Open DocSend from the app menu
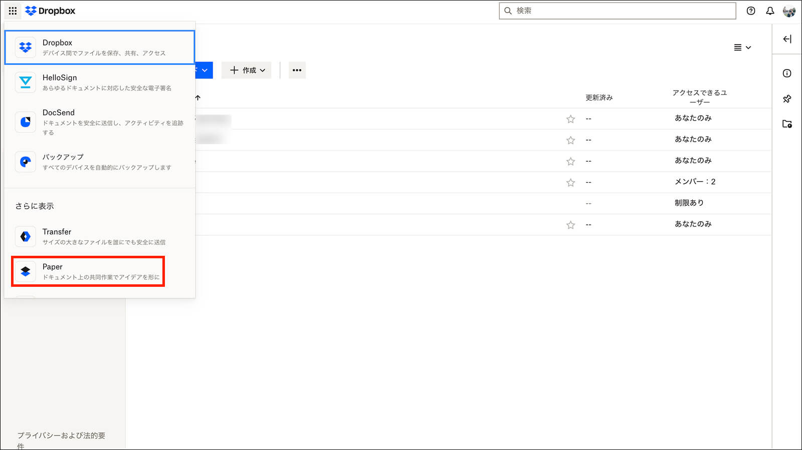802x450 pixels. click(x=100, y=122)
